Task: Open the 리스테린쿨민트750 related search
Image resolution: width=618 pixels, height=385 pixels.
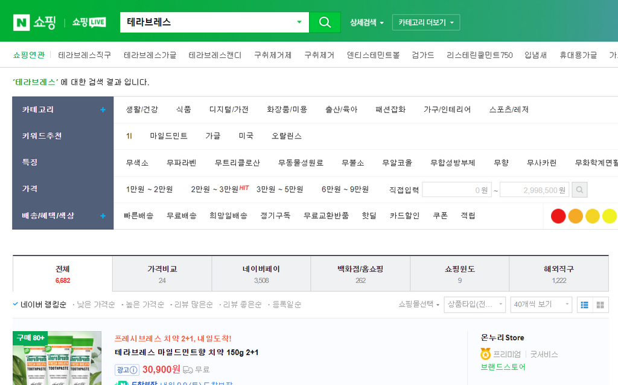Action: point(479,55)
